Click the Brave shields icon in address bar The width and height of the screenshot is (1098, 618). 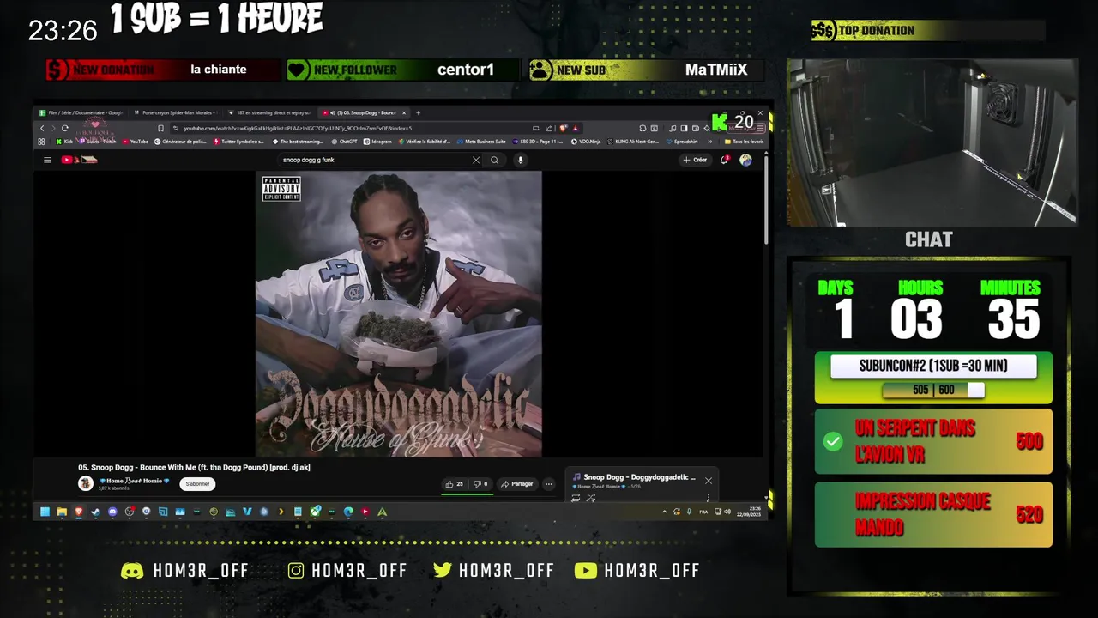tap(563, 128)
